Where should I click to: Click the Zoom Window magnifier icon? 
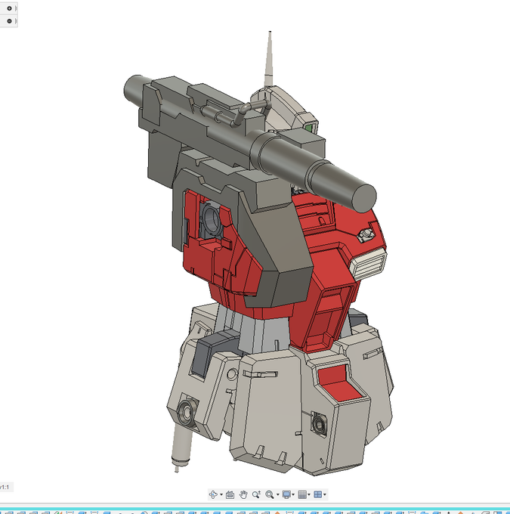270,494
